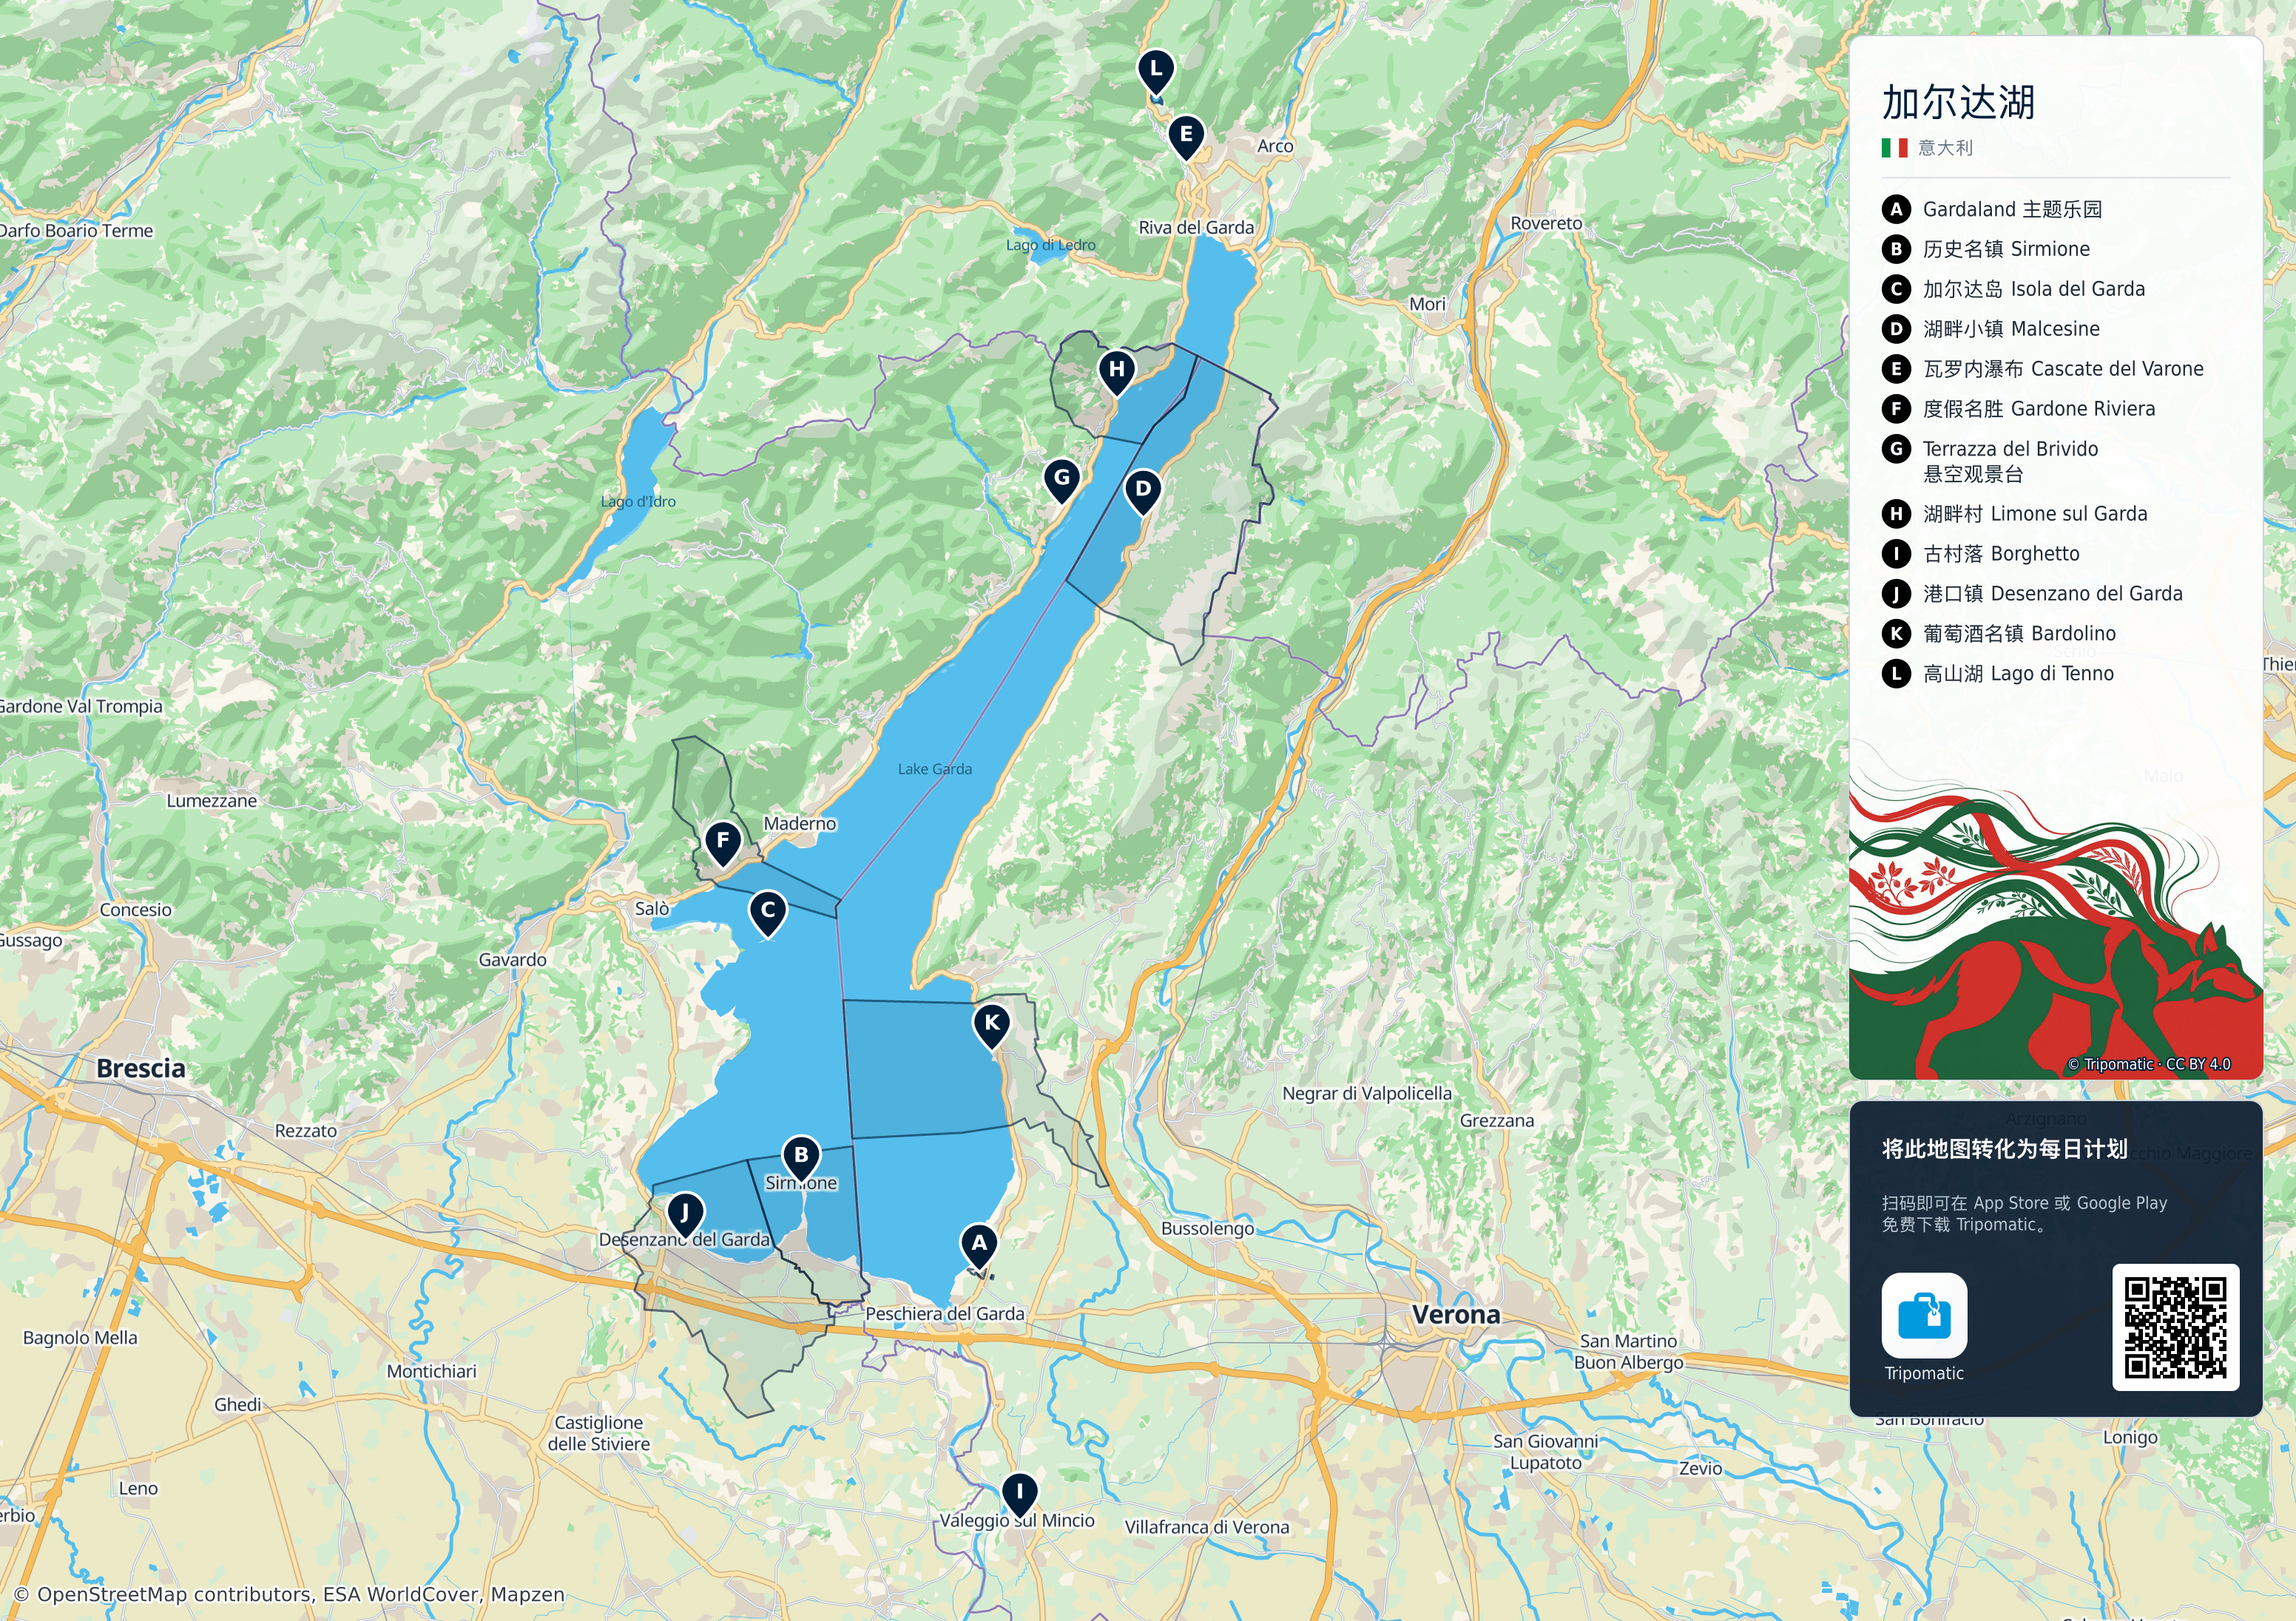Select map pin J at Desenzano del Garda
This screenshot has width=2296, height=1621.
pyautogui.click(x=684, y=1216)
